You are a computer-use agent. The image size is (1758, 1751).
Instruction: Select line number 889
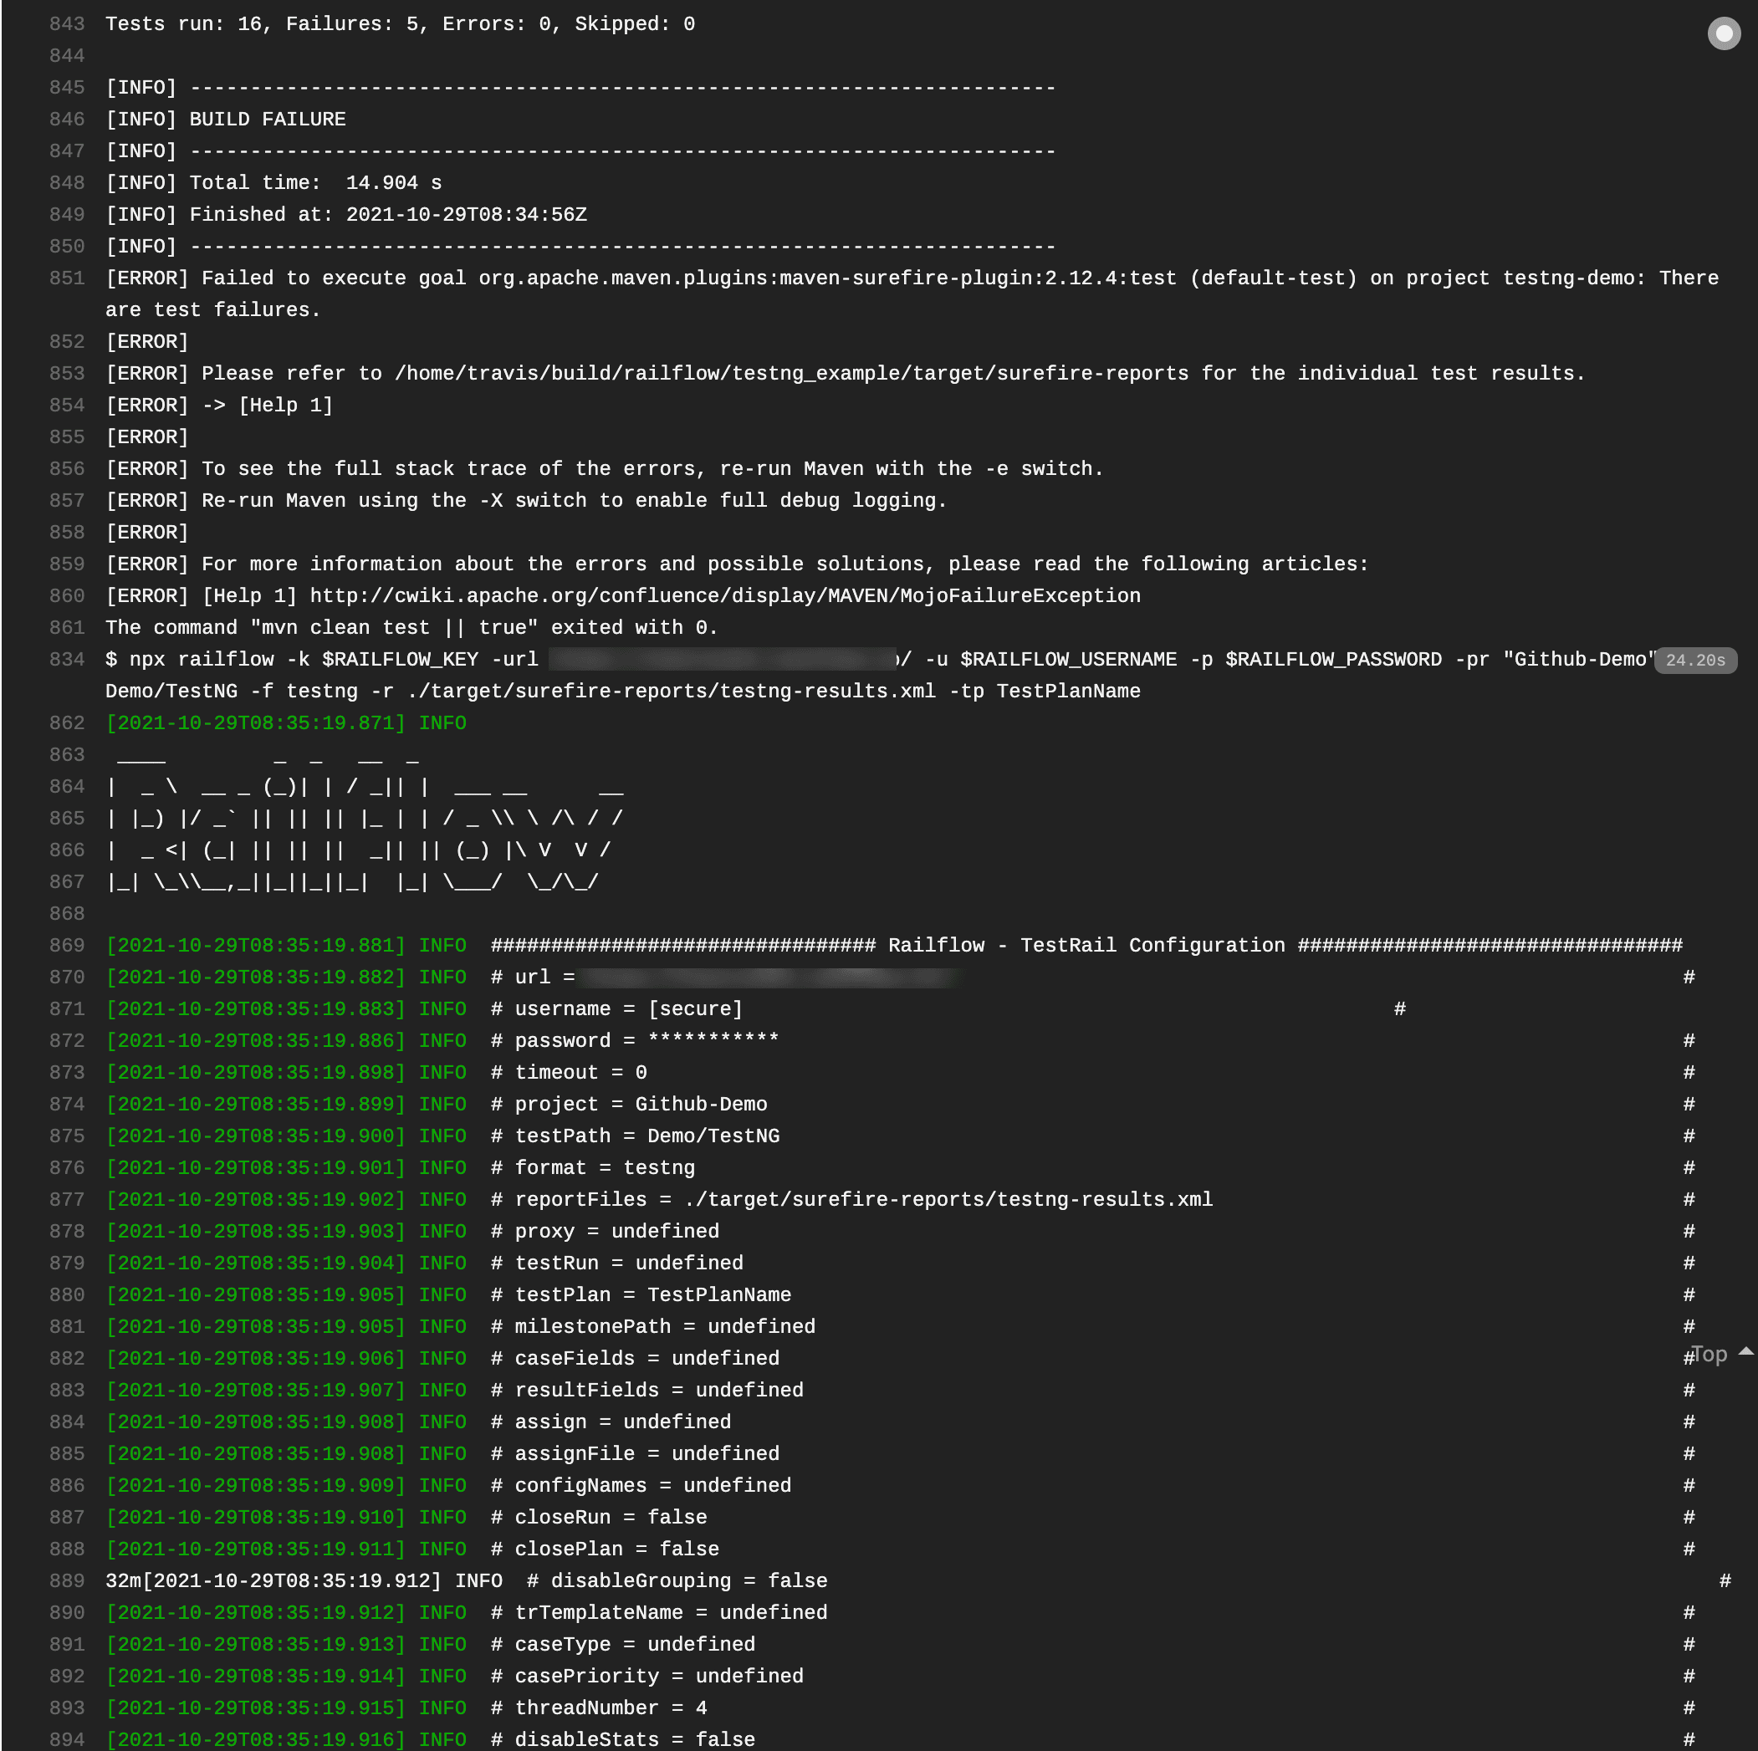(x=66, y=1581)
